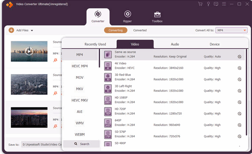This screenshot has width=252, height=154.
Task: Click the key register icon
Action: [208, 4]
